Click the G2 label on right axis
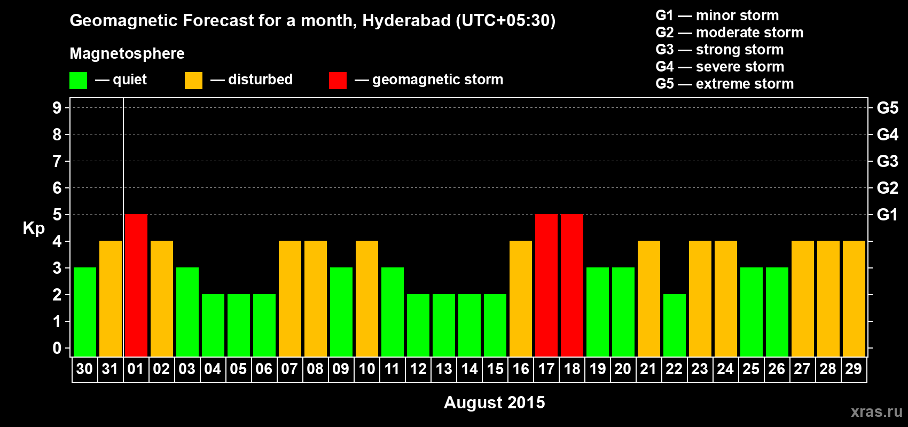 [887, 188]
